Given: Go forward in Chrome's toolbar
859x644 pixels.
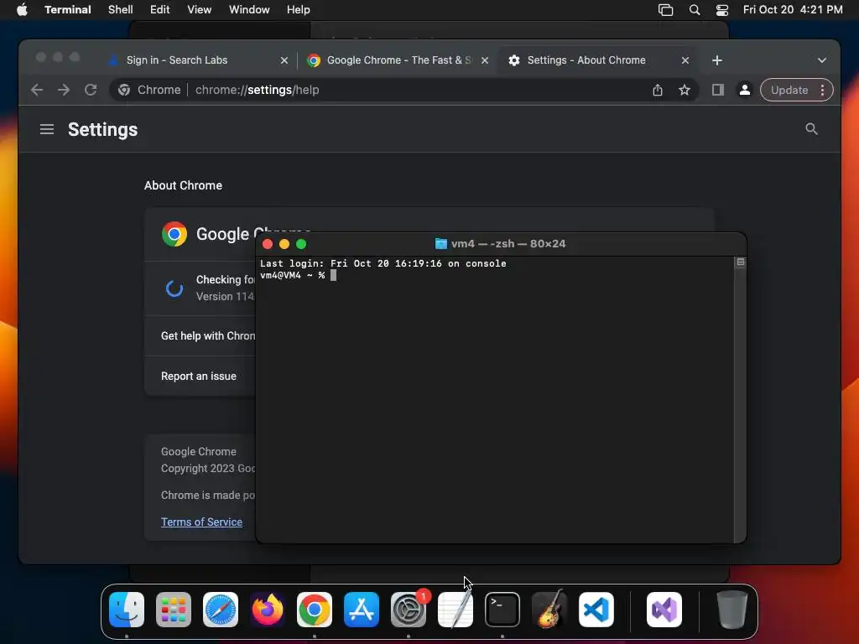Looking at the screenshot, I should click(x=64, y=90).
